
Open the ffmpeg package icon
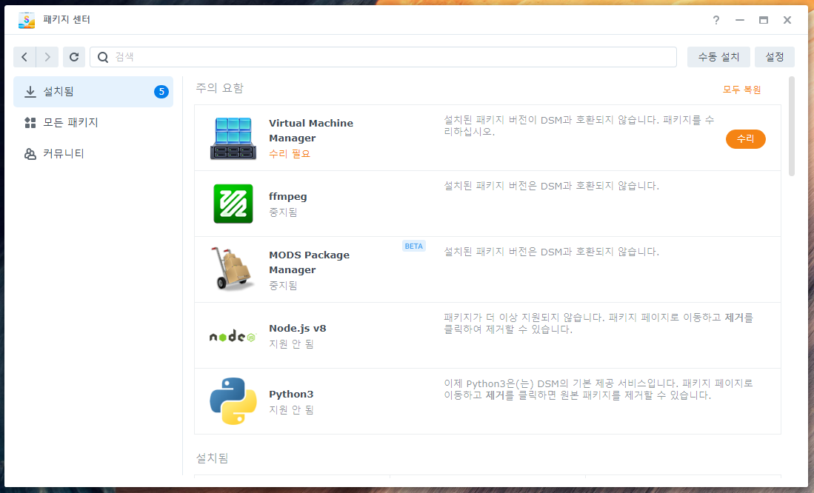pos(233,204)
